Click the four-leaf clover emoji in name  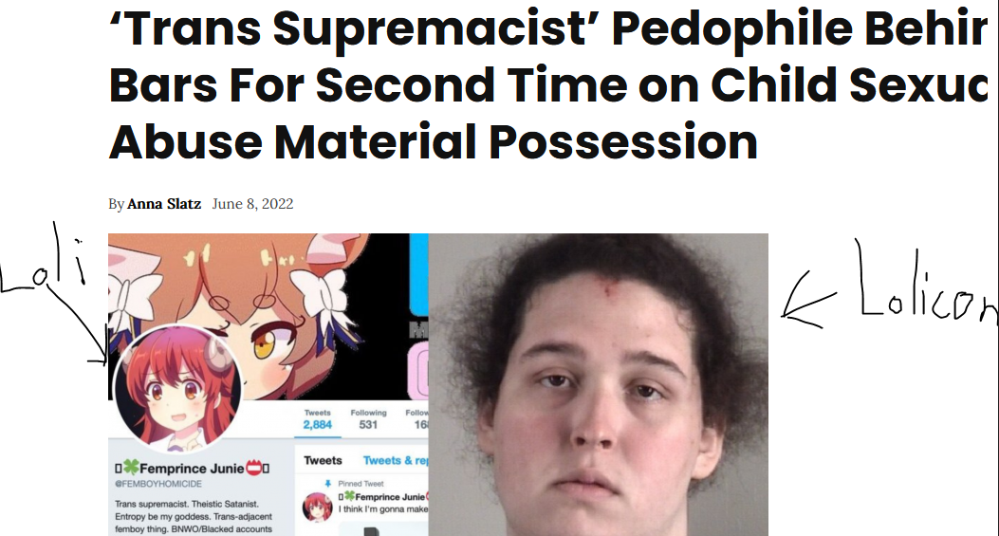[x=131, y=468]
